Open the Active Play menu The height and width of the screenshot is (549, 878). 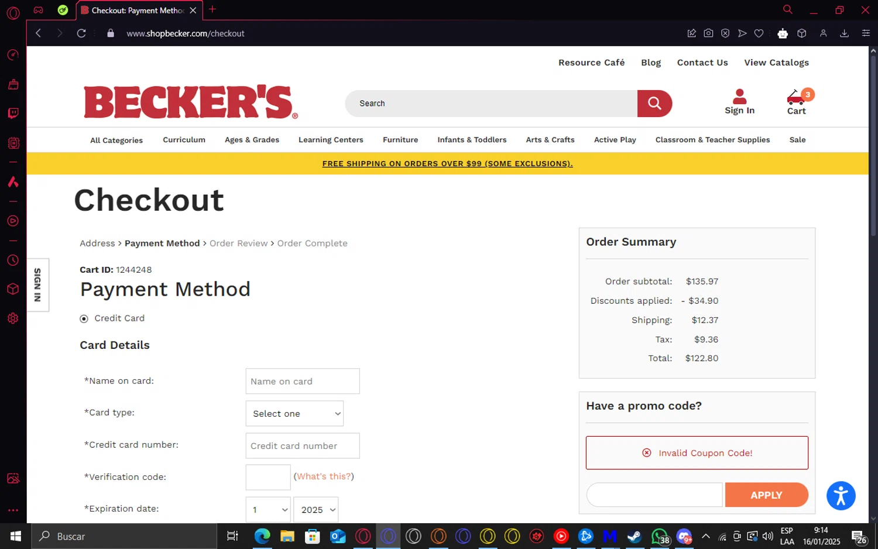[x=615, y=140]
